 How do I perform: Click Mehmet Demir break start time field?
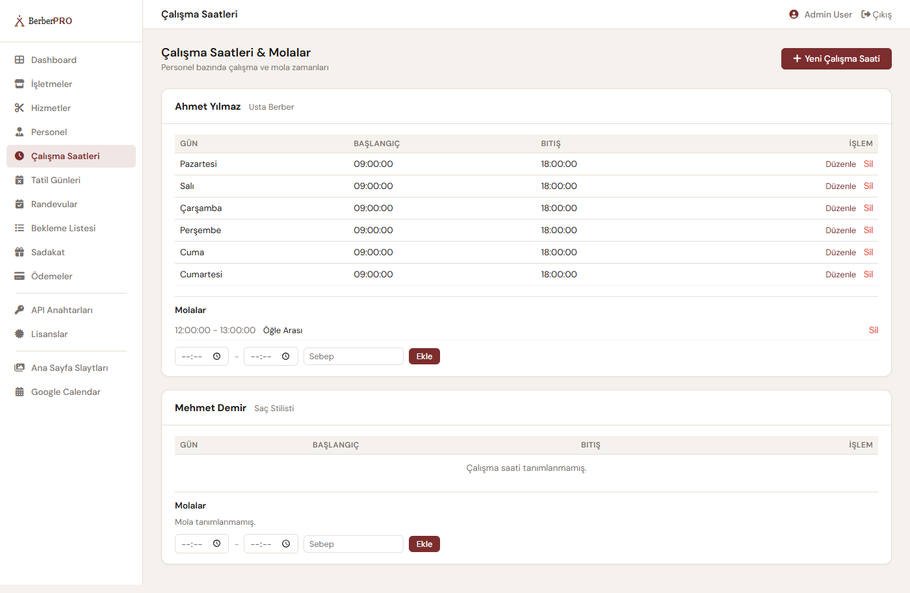point(201,544)
